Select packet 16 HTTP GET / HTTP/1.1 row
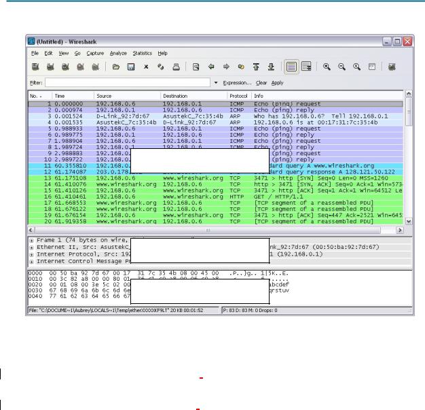 point(215,197)
